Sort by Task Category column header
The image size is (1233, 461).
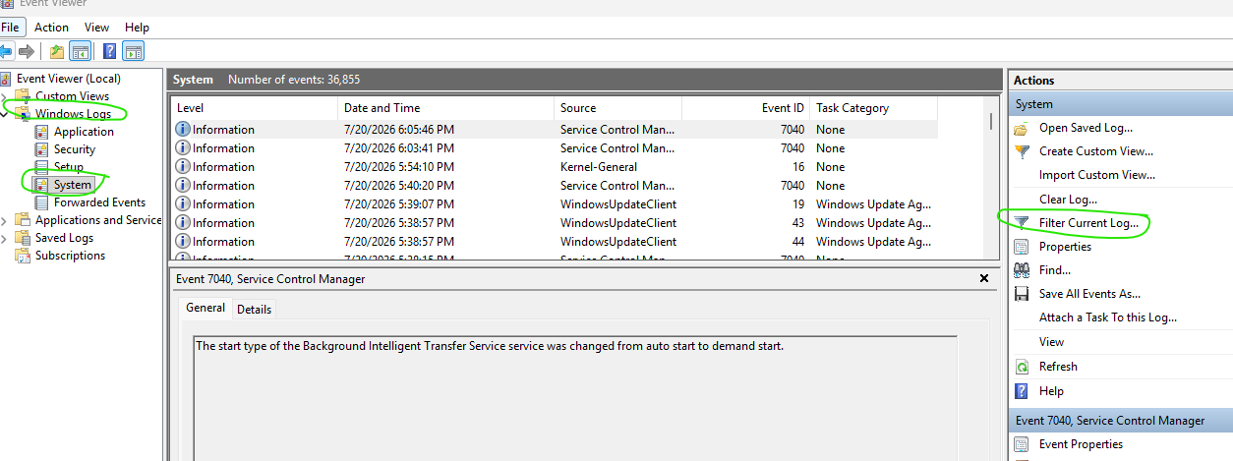click(873, 108)
